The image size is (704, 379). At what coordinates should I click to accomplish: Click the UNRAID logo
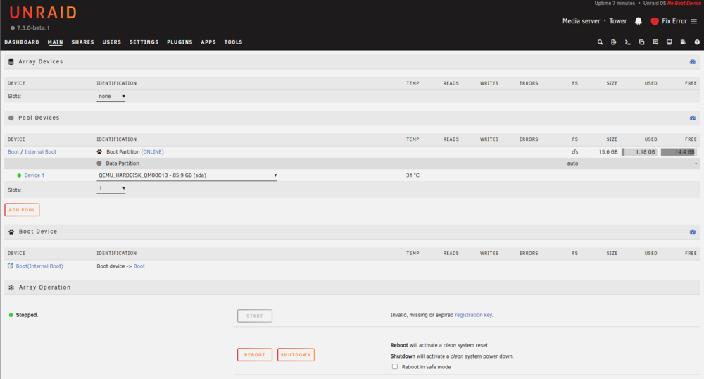tap(43, 13)
